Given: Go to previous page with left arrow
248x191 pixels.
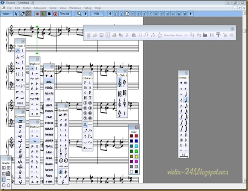Looking at the screenshot, I should 110,14.
